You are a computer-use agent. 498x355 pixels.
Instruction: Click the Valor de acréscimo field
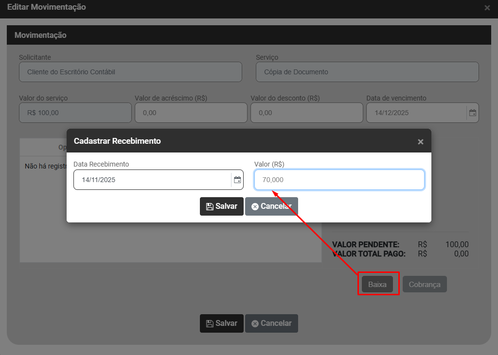point(191,113)
